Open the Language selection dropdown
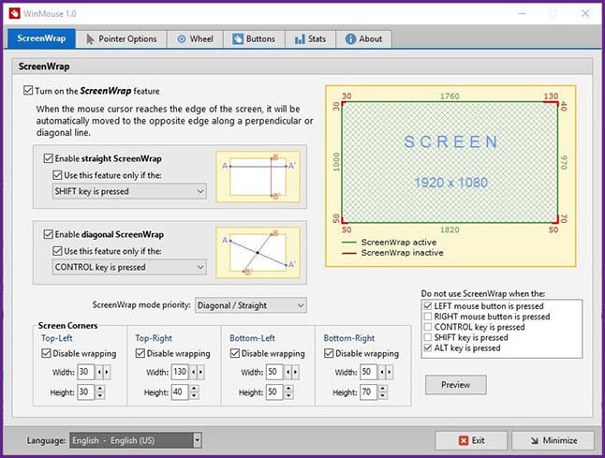This screenshot has height=458, width=605. (x=136, y=440)
